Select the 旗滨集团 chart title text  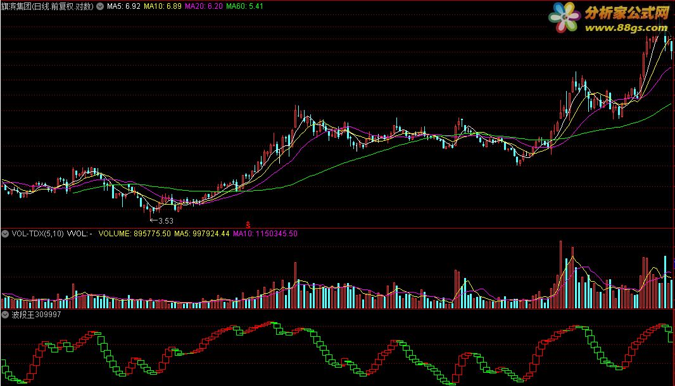pos(47,6)
